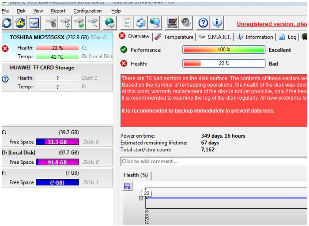Click the disk with magnifier surface test icon
309x226 pixels.
pyautogui.click(x=93, y=23)
